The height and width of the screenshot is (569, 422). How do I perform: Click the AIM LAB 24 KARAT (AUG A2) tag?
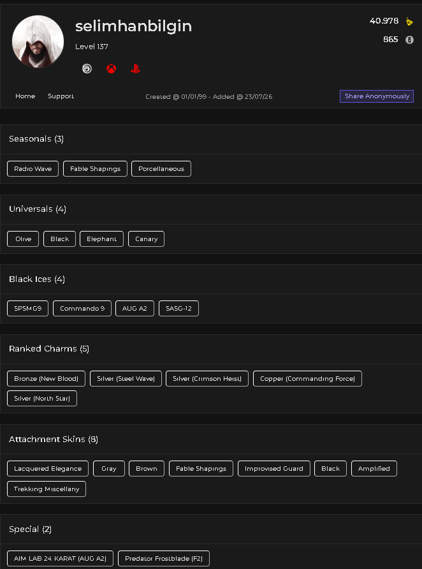60,559
